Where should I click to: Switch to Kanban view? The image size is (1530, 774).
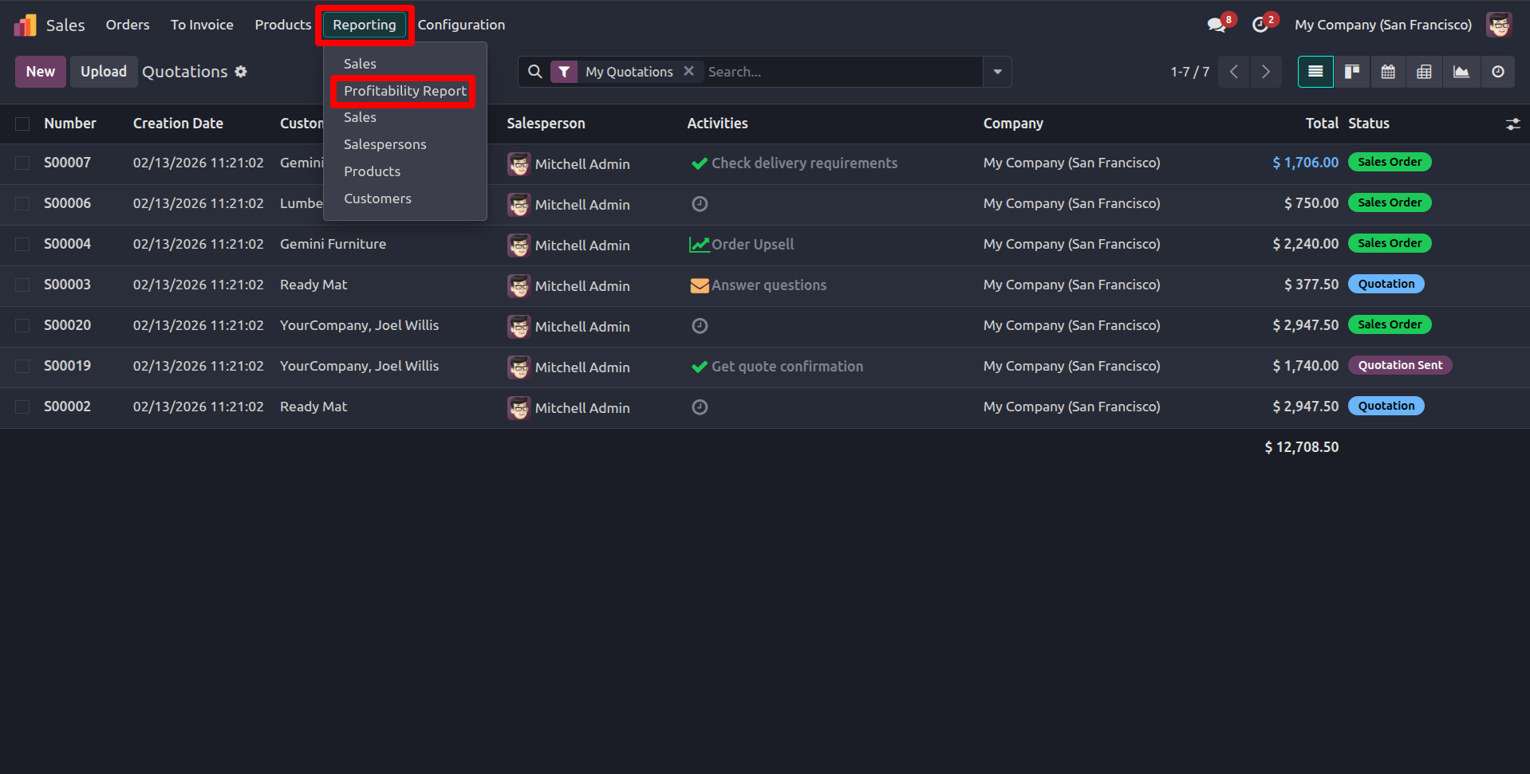tap(1351, 72)
